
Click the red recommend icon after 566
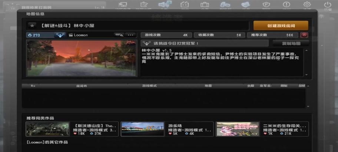tap(304, 35)
